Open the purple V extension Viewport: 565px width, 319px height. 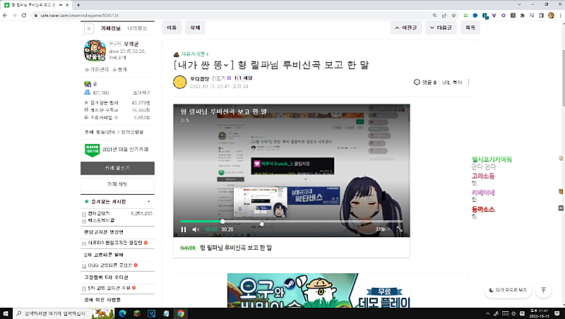coord(494,16)
